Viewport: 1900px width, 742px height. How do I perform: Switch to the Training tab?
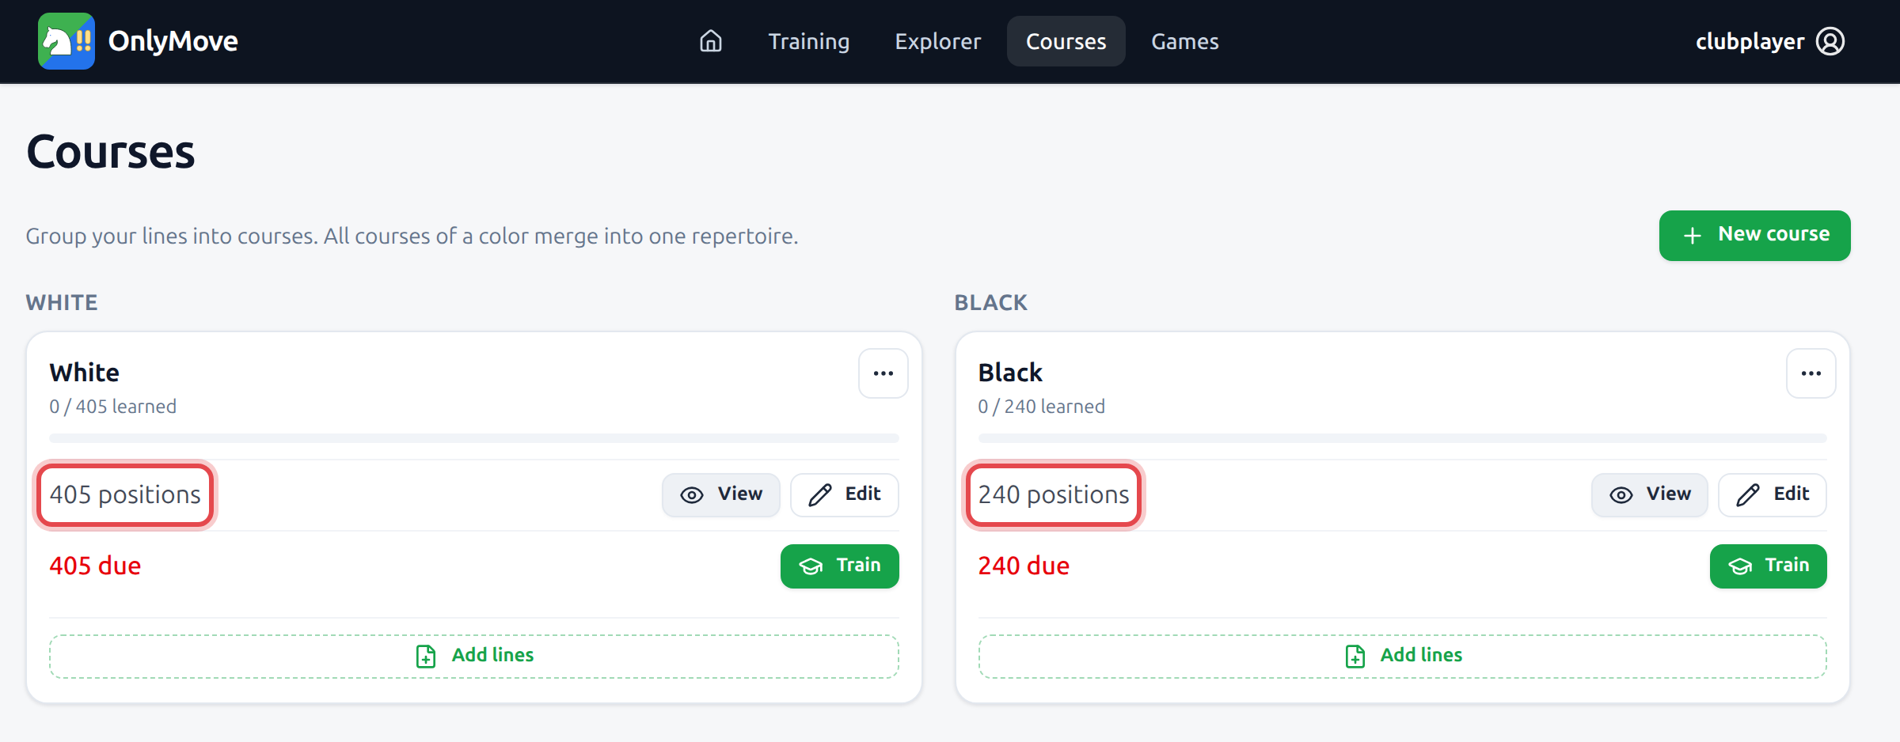pos(809,41)
